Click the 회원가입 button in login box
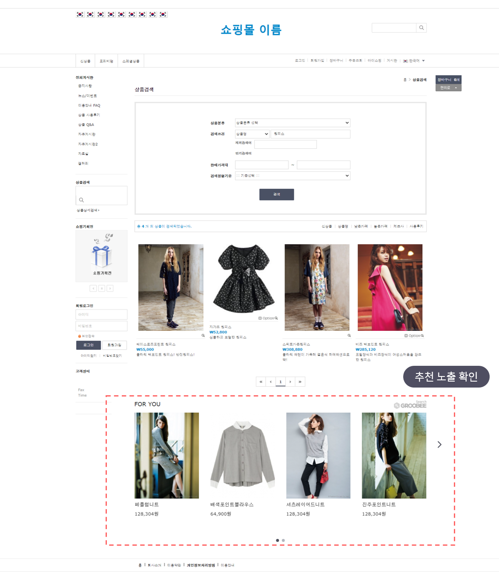The width and height of the screenshot is (499, 576). pos(114,345)
